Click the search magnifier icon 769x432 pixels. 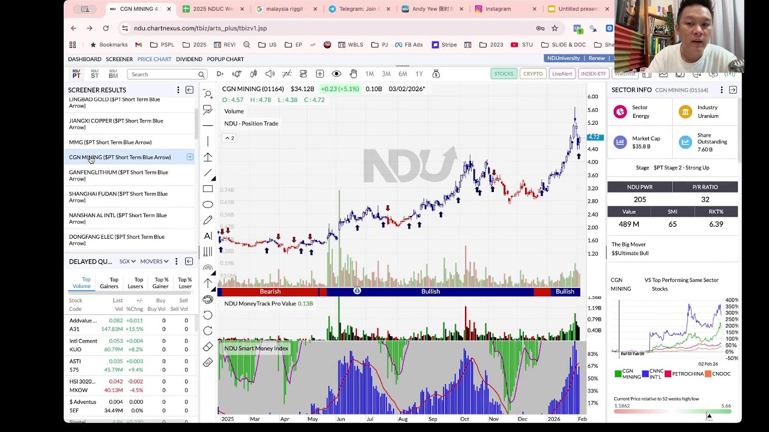[x=201, y=74]
